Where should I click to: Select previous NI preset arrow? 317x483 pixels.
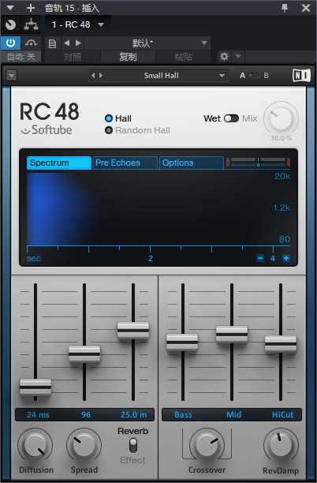coord(93,76)
